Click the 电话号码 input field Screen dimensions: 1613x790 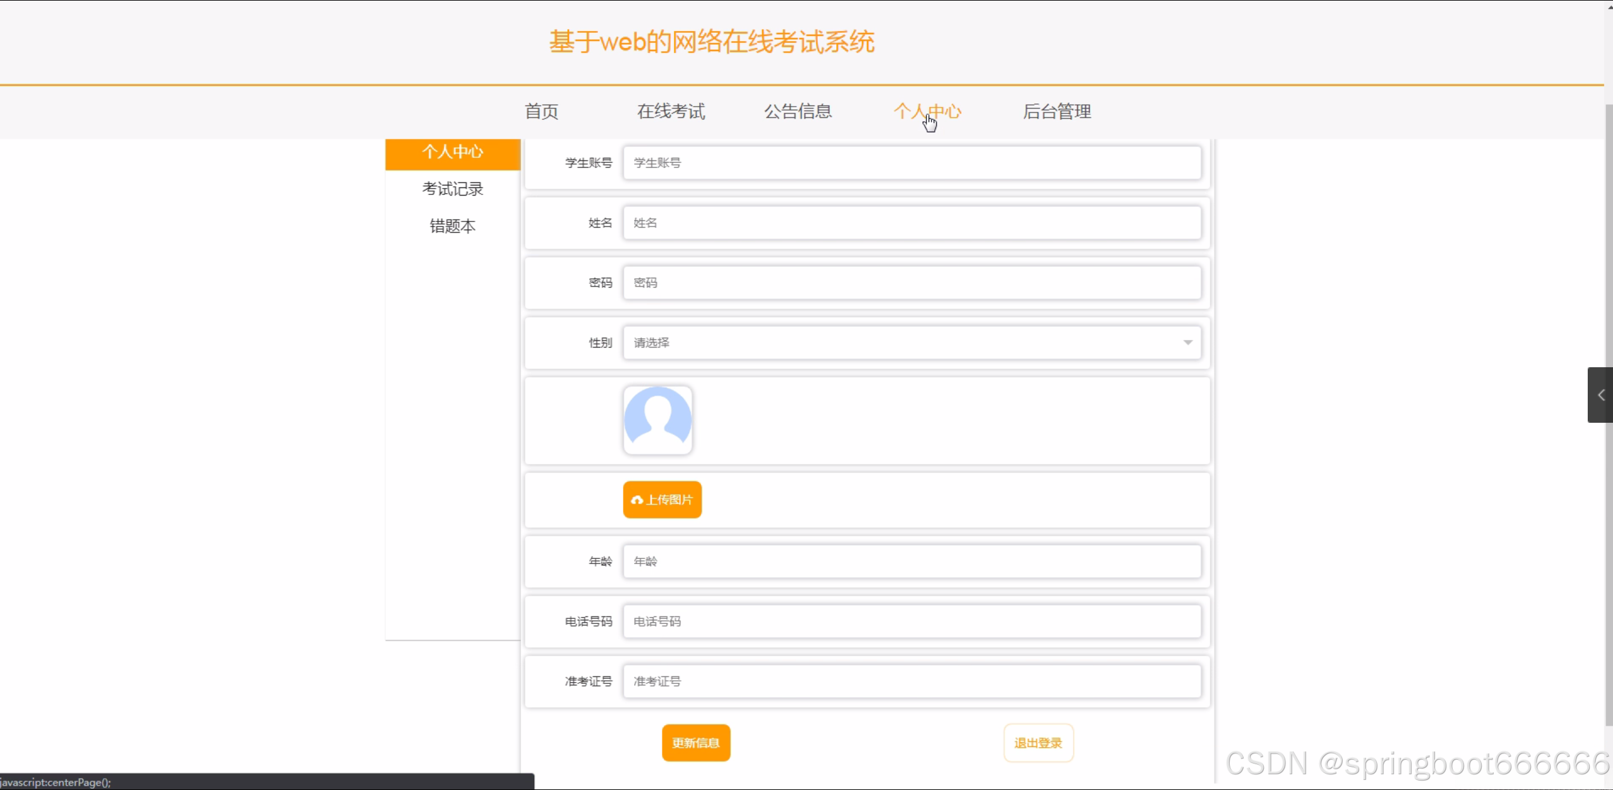pos(911,622)
